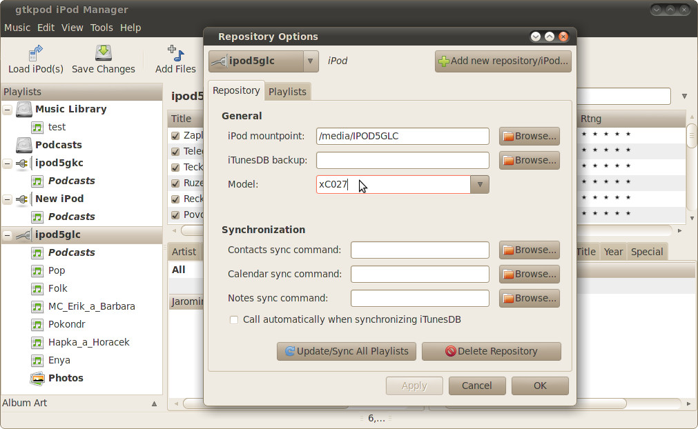Open the Model combo box dropdown arrow
Viewport: 698px width, 429px height.
coord(480,184)
